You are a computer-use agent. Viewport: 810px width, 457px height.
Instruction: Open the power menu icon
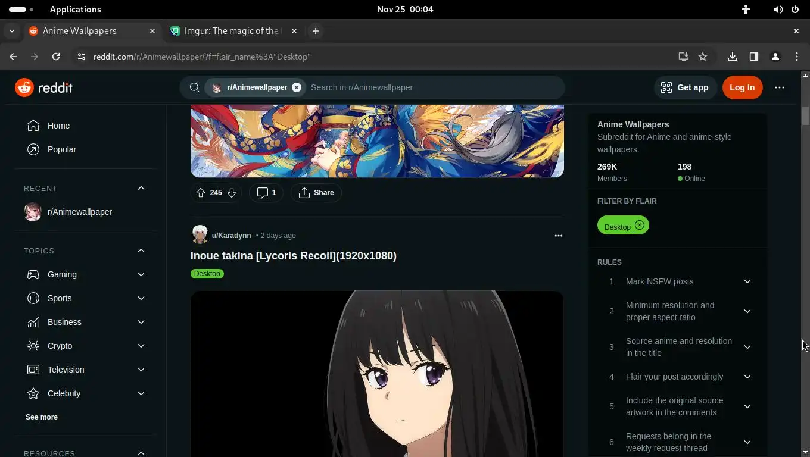tap(795, 10)
